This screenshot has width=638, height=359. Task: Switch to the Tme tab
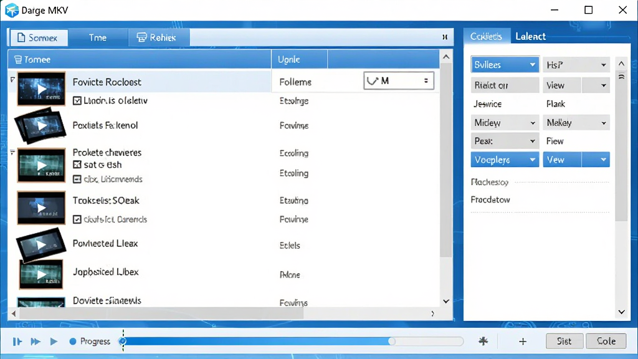point(98,38)
